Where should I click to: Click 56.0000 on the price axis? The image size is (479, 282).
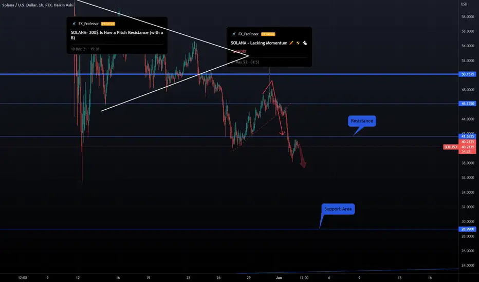[x=468, y=31]
